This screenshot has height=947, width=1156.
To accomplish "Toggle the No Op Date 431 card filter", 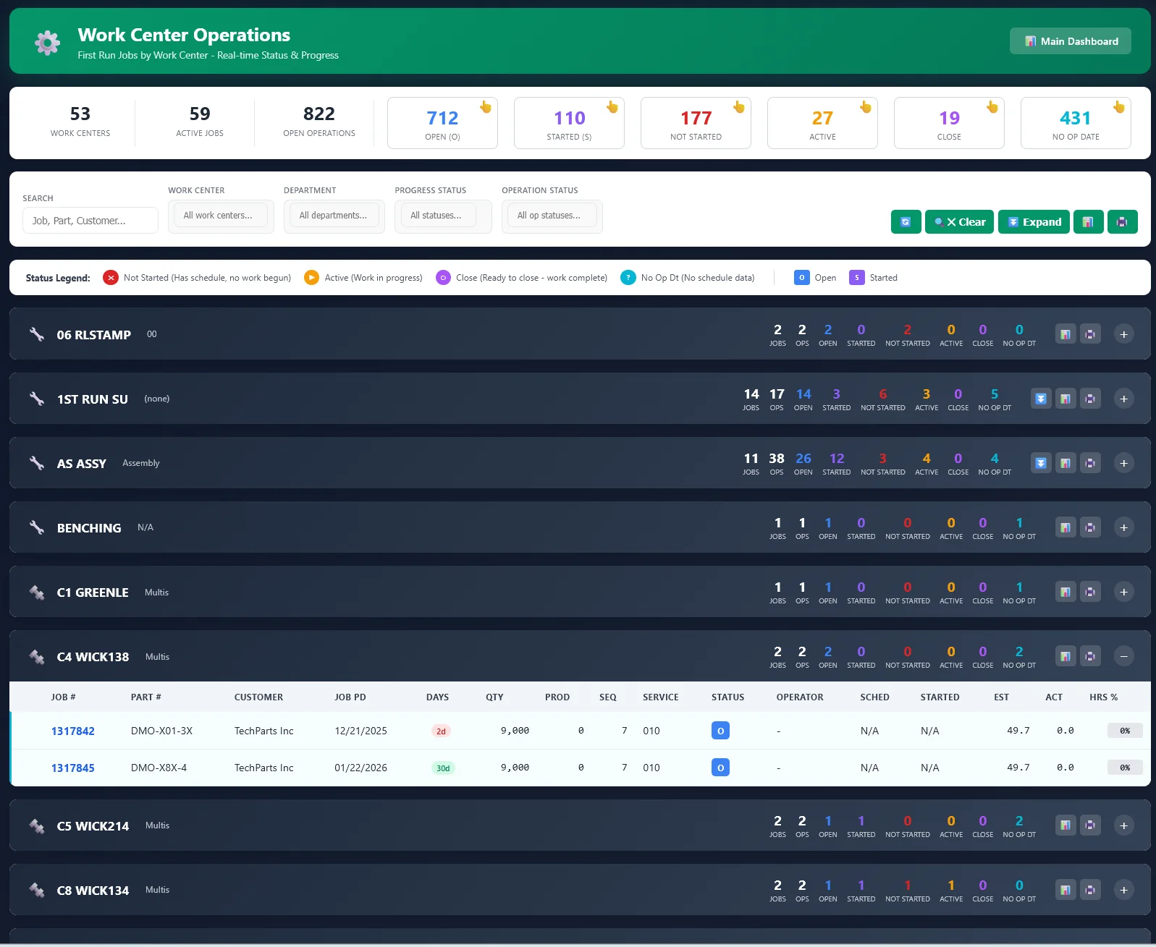I will click(1075, 123).
